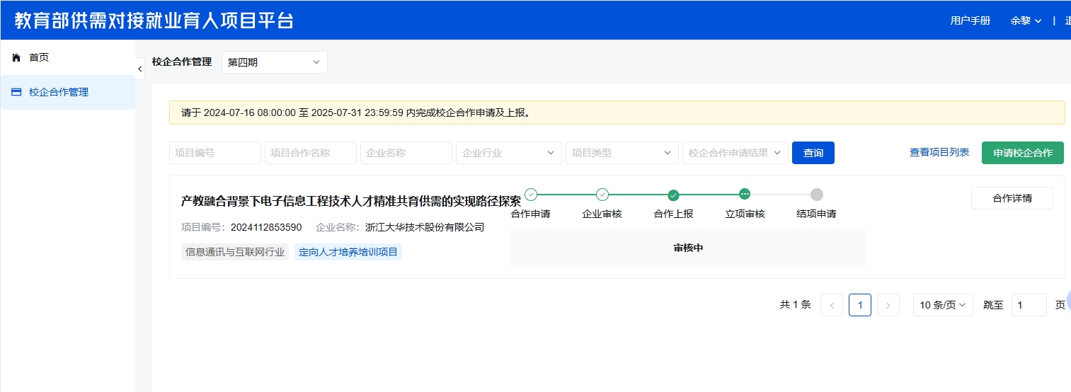Click the green 申请校企合作 button
Viewport: 1071px width, 392px height.
click(x=1022, y=153)
